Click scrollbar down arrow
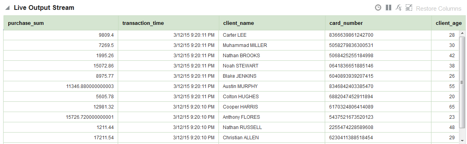The height and width of the screenshot is (144, 467). [x=462, y=140]
